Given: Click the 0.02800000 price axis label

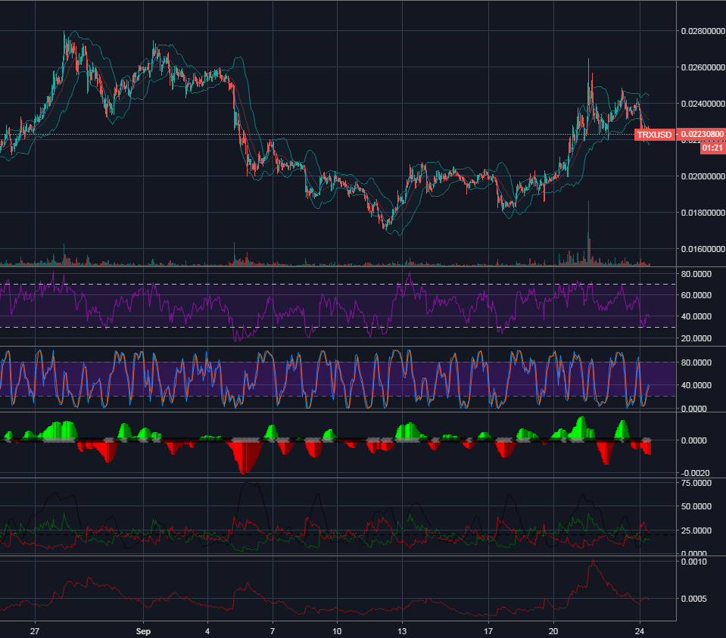Looking at the screenshot, I should (x=703, y=31).
